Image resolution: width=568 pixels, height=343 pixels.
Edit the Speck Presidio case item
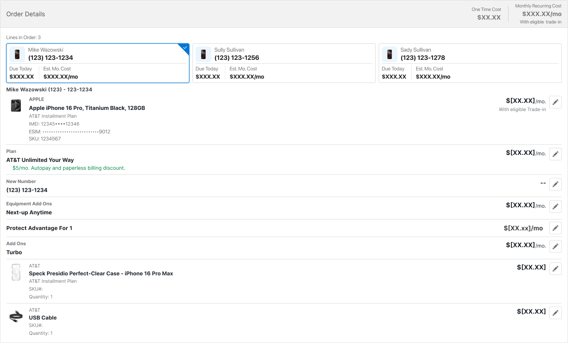click(555, 269)
